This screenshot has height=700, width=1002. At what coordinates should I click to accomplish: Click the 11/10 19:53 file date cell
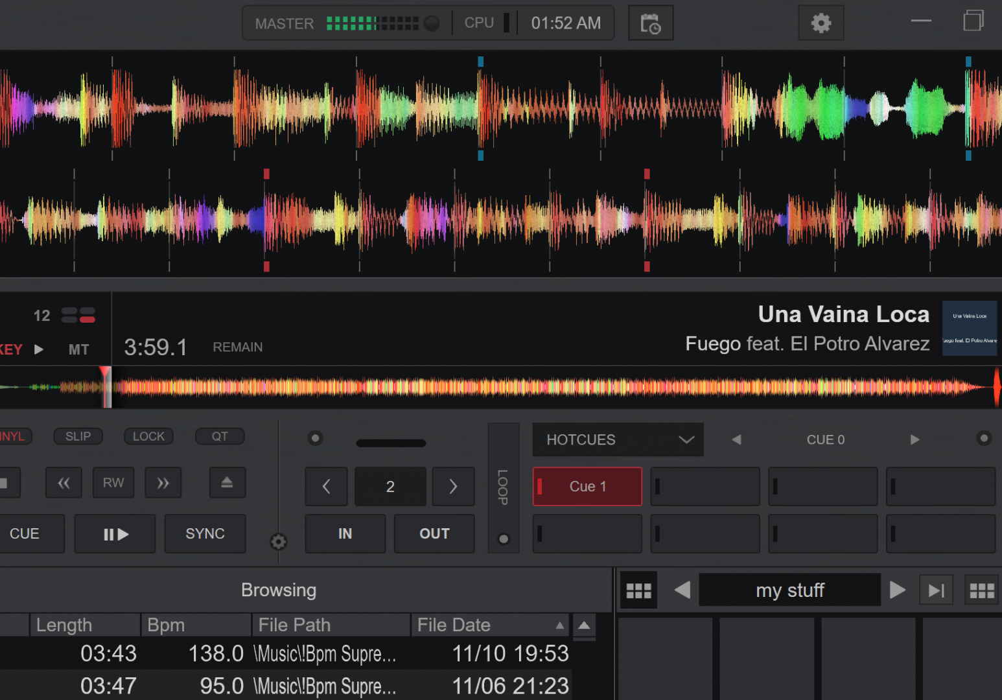pos(510,653)
